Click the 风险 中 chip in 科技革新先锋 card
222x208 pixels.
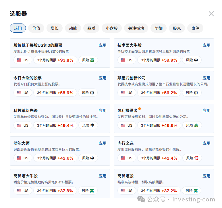[x=88, y=125]
